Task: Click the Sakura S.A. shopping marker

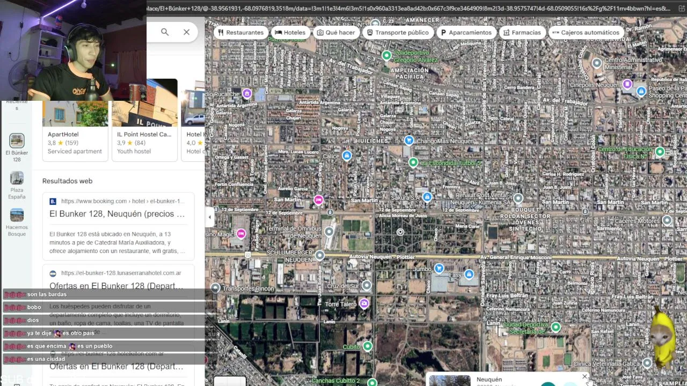Action: (427, 197)
